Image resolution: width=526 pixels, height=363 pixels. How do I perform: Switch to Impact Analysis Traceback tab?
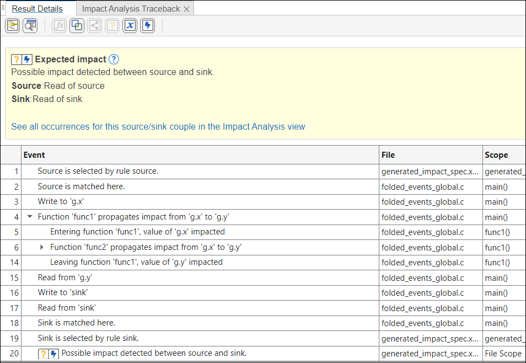(x=131, y=9)
